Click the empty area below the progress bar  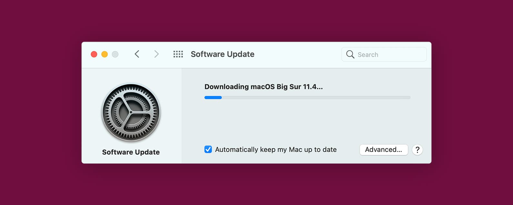point(307,122)
